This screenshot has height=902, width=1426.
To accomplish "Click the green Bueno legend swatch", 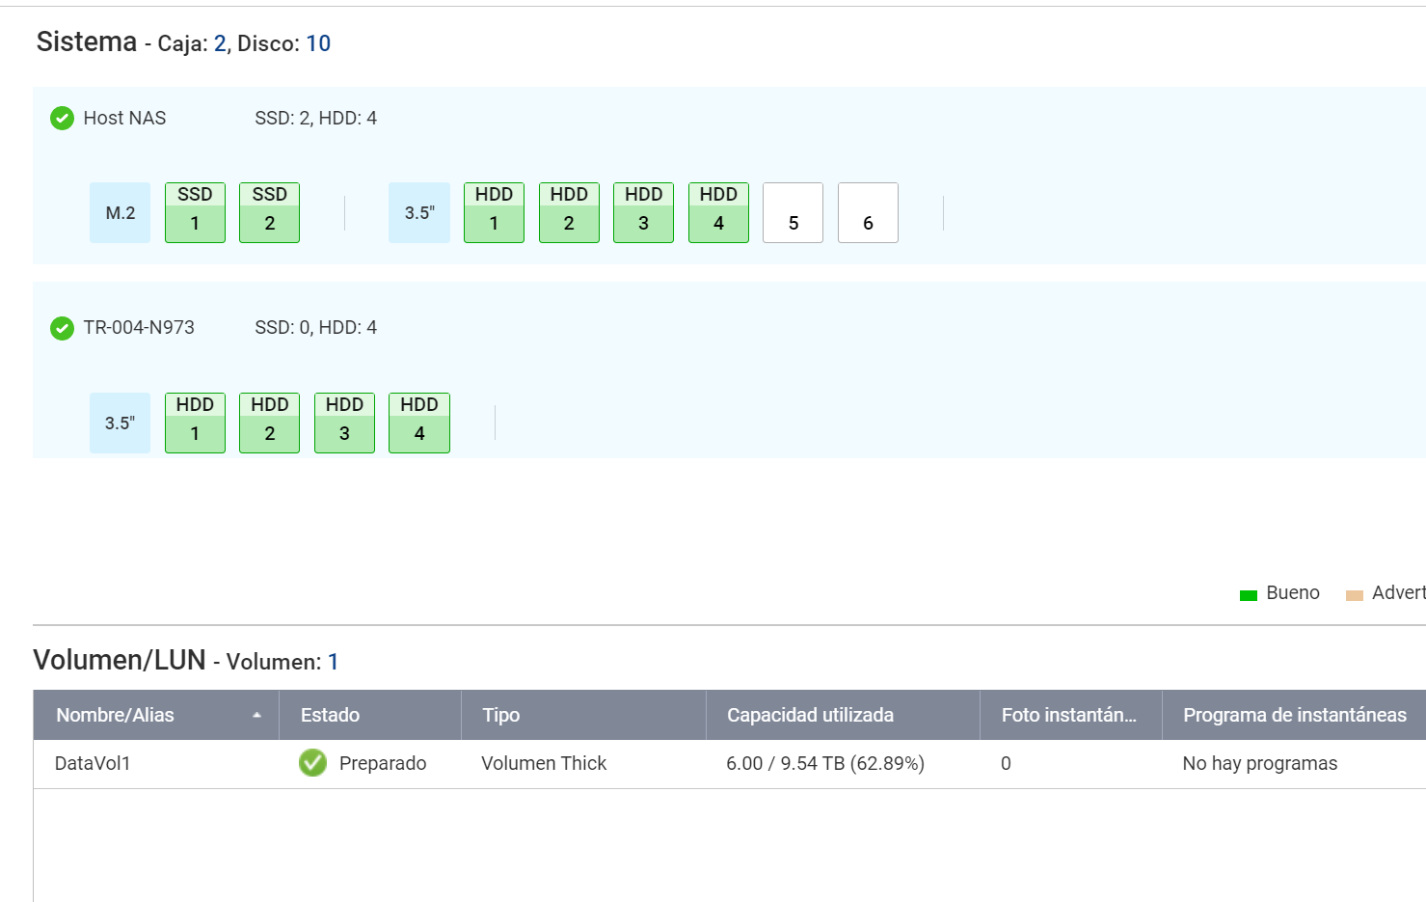I will [1248, 595].
